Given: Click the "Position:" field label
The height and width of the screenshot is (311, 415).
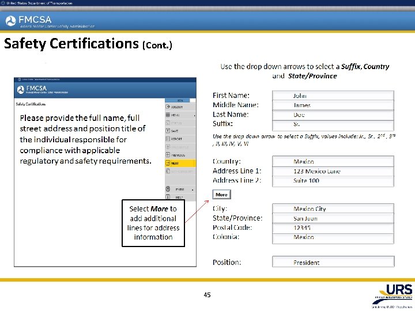Looking at the screenshot, I should click(227, 263).
